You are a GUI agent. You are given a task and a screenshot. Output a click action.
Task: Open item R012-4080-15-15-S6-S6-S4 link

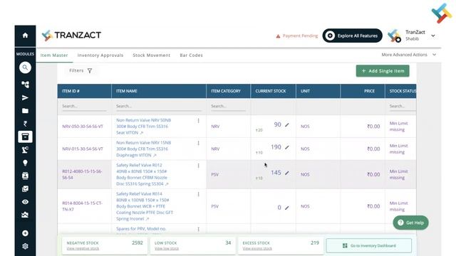[x=82, y=174]
